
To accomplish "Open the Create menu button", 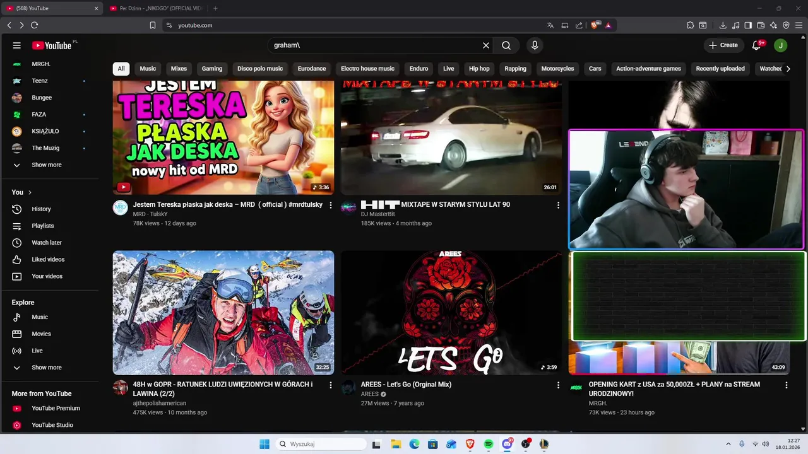I will [x=723, y=45].
